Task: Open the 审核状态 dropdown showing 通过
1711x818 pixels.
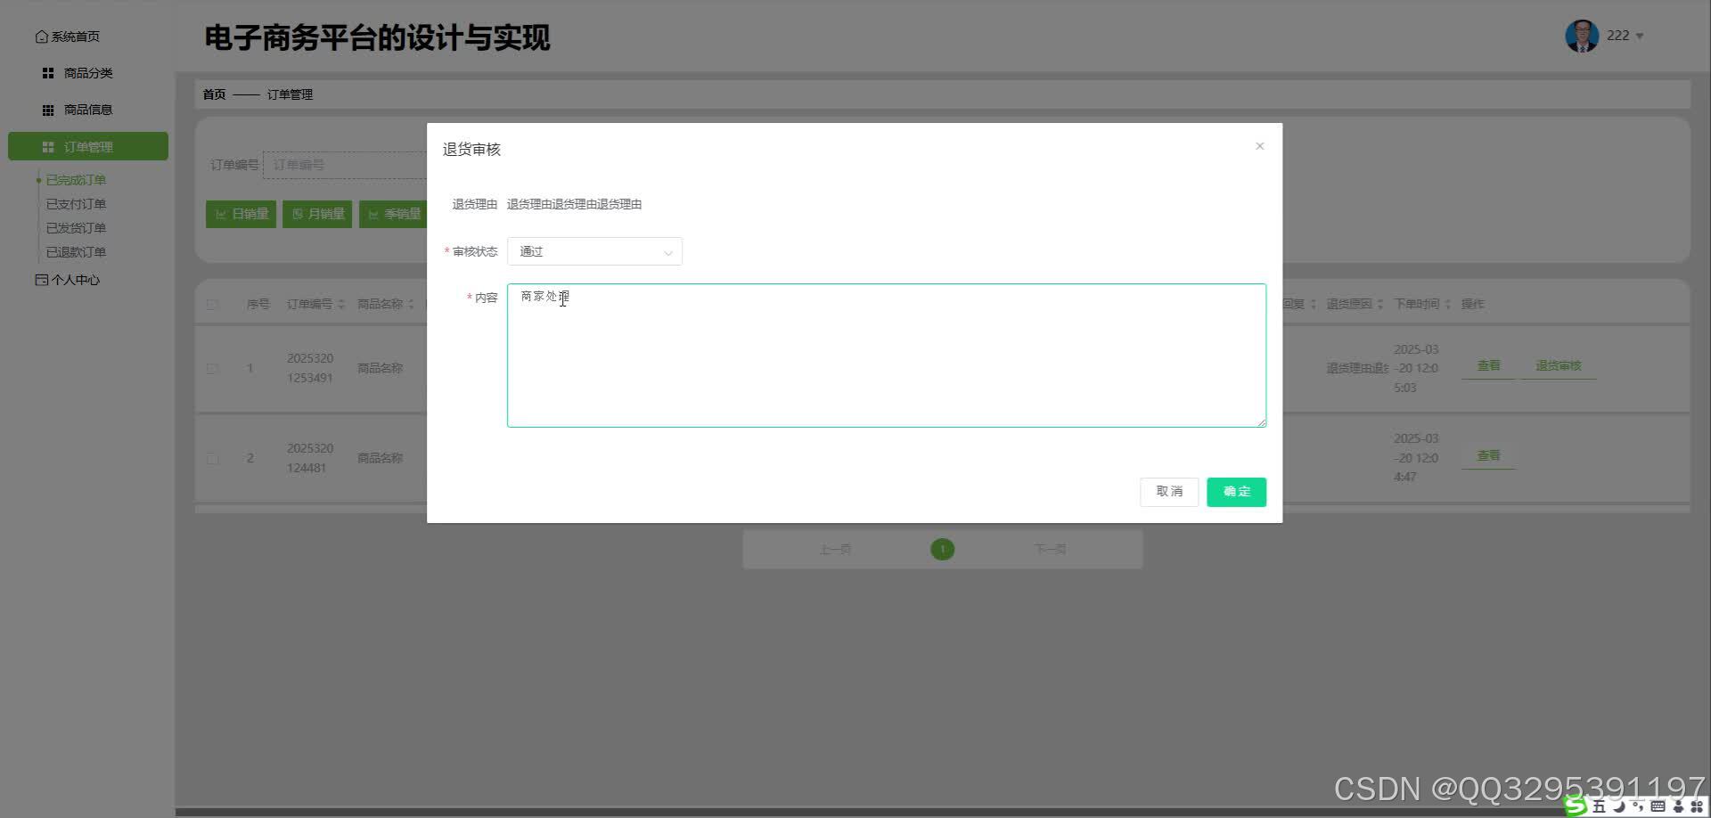Action: click(x=594, y=251)
